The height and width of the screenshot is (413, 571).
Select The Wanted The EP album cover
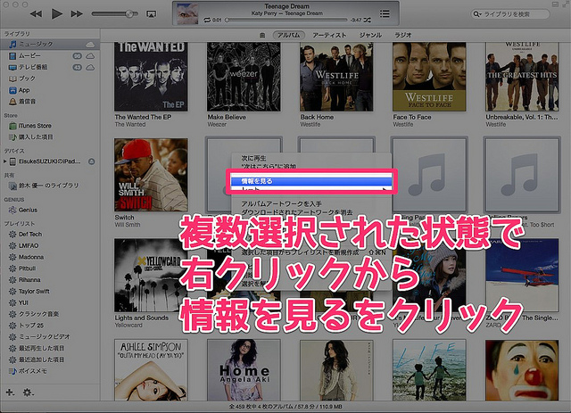pyautogui.click(x=151, y=77)
